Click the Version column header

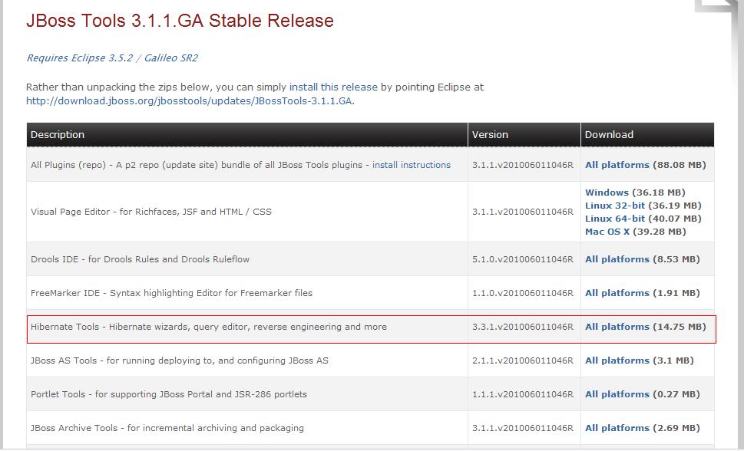coord(490,135)
